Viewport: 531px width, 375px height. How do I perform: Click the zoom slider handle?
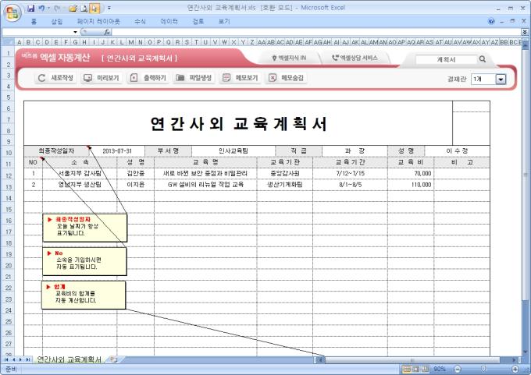484,369
